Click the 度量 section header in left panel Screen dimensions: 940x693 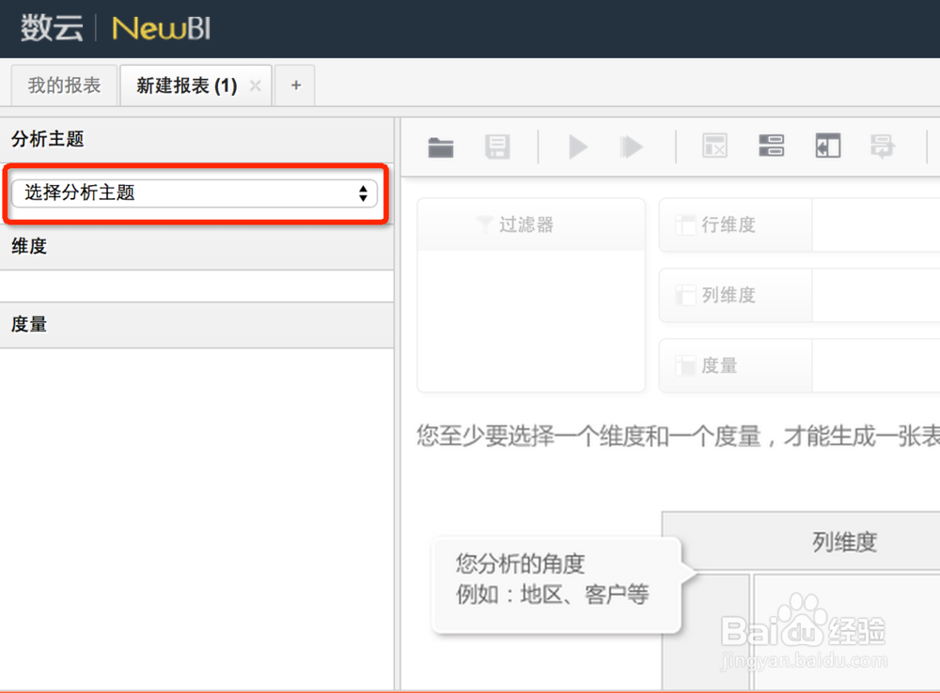(x=196, y=325)
